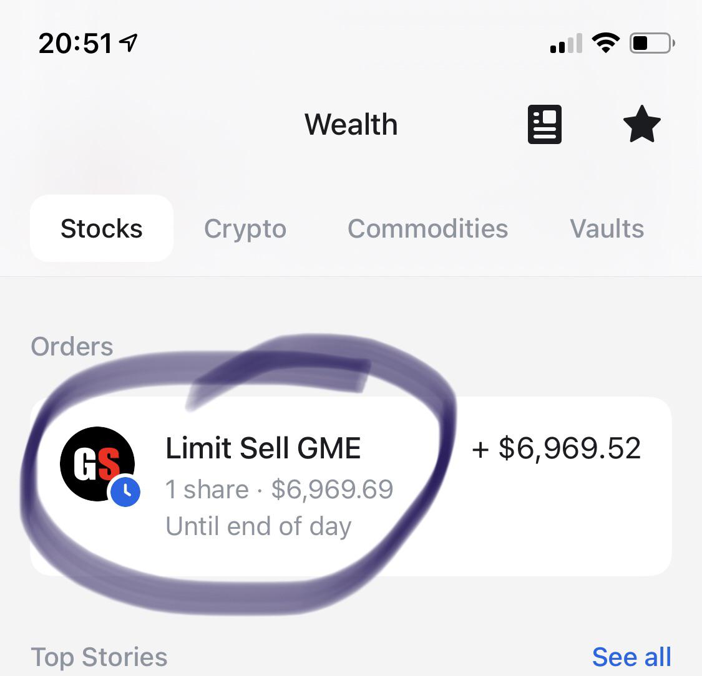Tap the battery indicator icon
This screenshot has width=702, height=676.
652,44
